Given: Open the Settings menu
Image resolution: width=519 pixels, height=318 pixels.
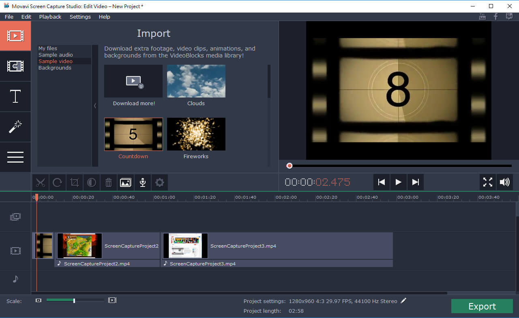Looking at the screenshot, I should coord(80,17).
